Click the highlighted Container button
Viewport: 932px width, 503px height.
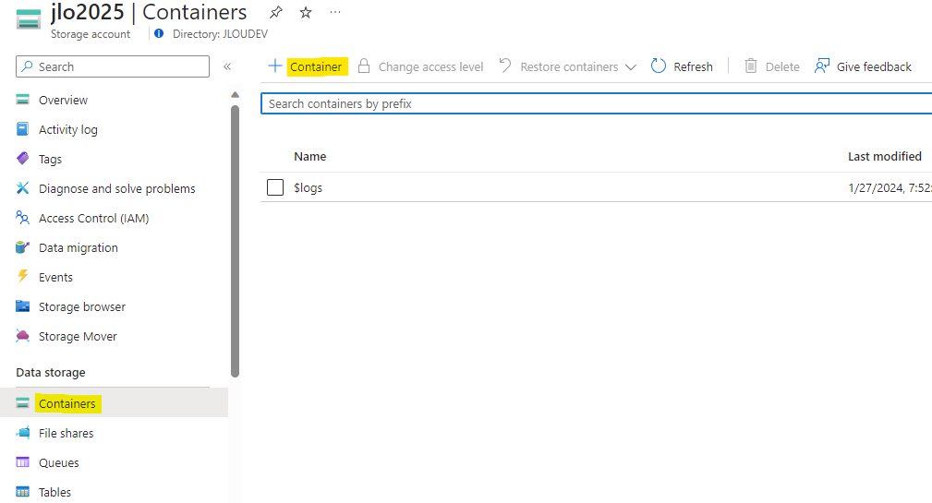tap(316, 66)
